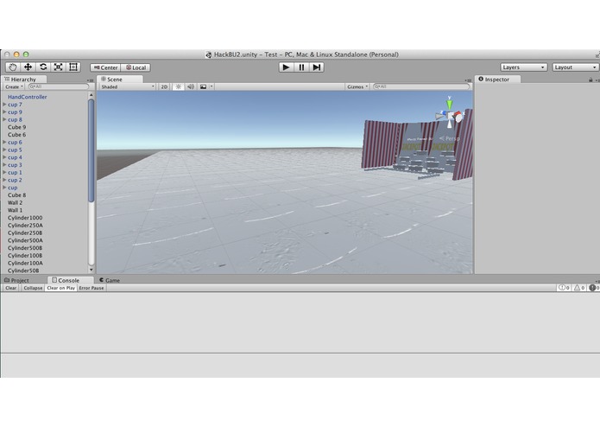Expand the cup 6 object
Viewport: 600px width, 427px height.
4,142
